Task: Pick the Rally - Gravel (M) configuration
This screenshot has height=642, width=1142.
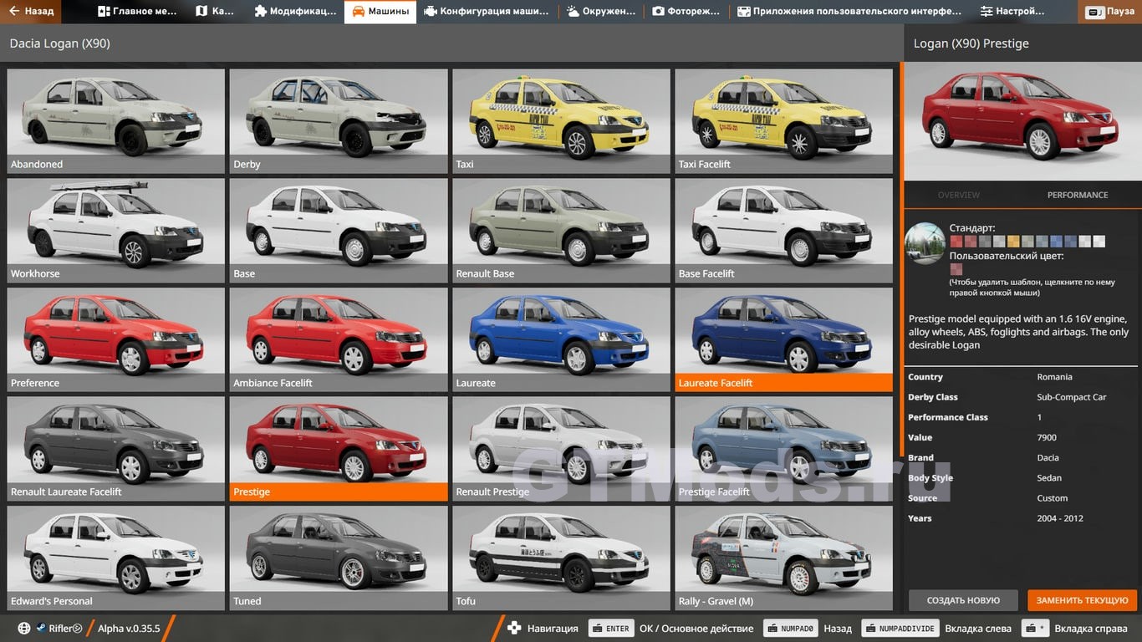Action: (x=783, y=558)
